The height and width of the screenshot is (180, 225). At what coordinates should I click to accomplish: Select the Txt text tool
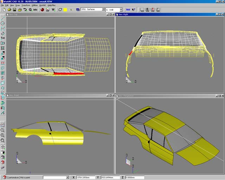(2, 38)
